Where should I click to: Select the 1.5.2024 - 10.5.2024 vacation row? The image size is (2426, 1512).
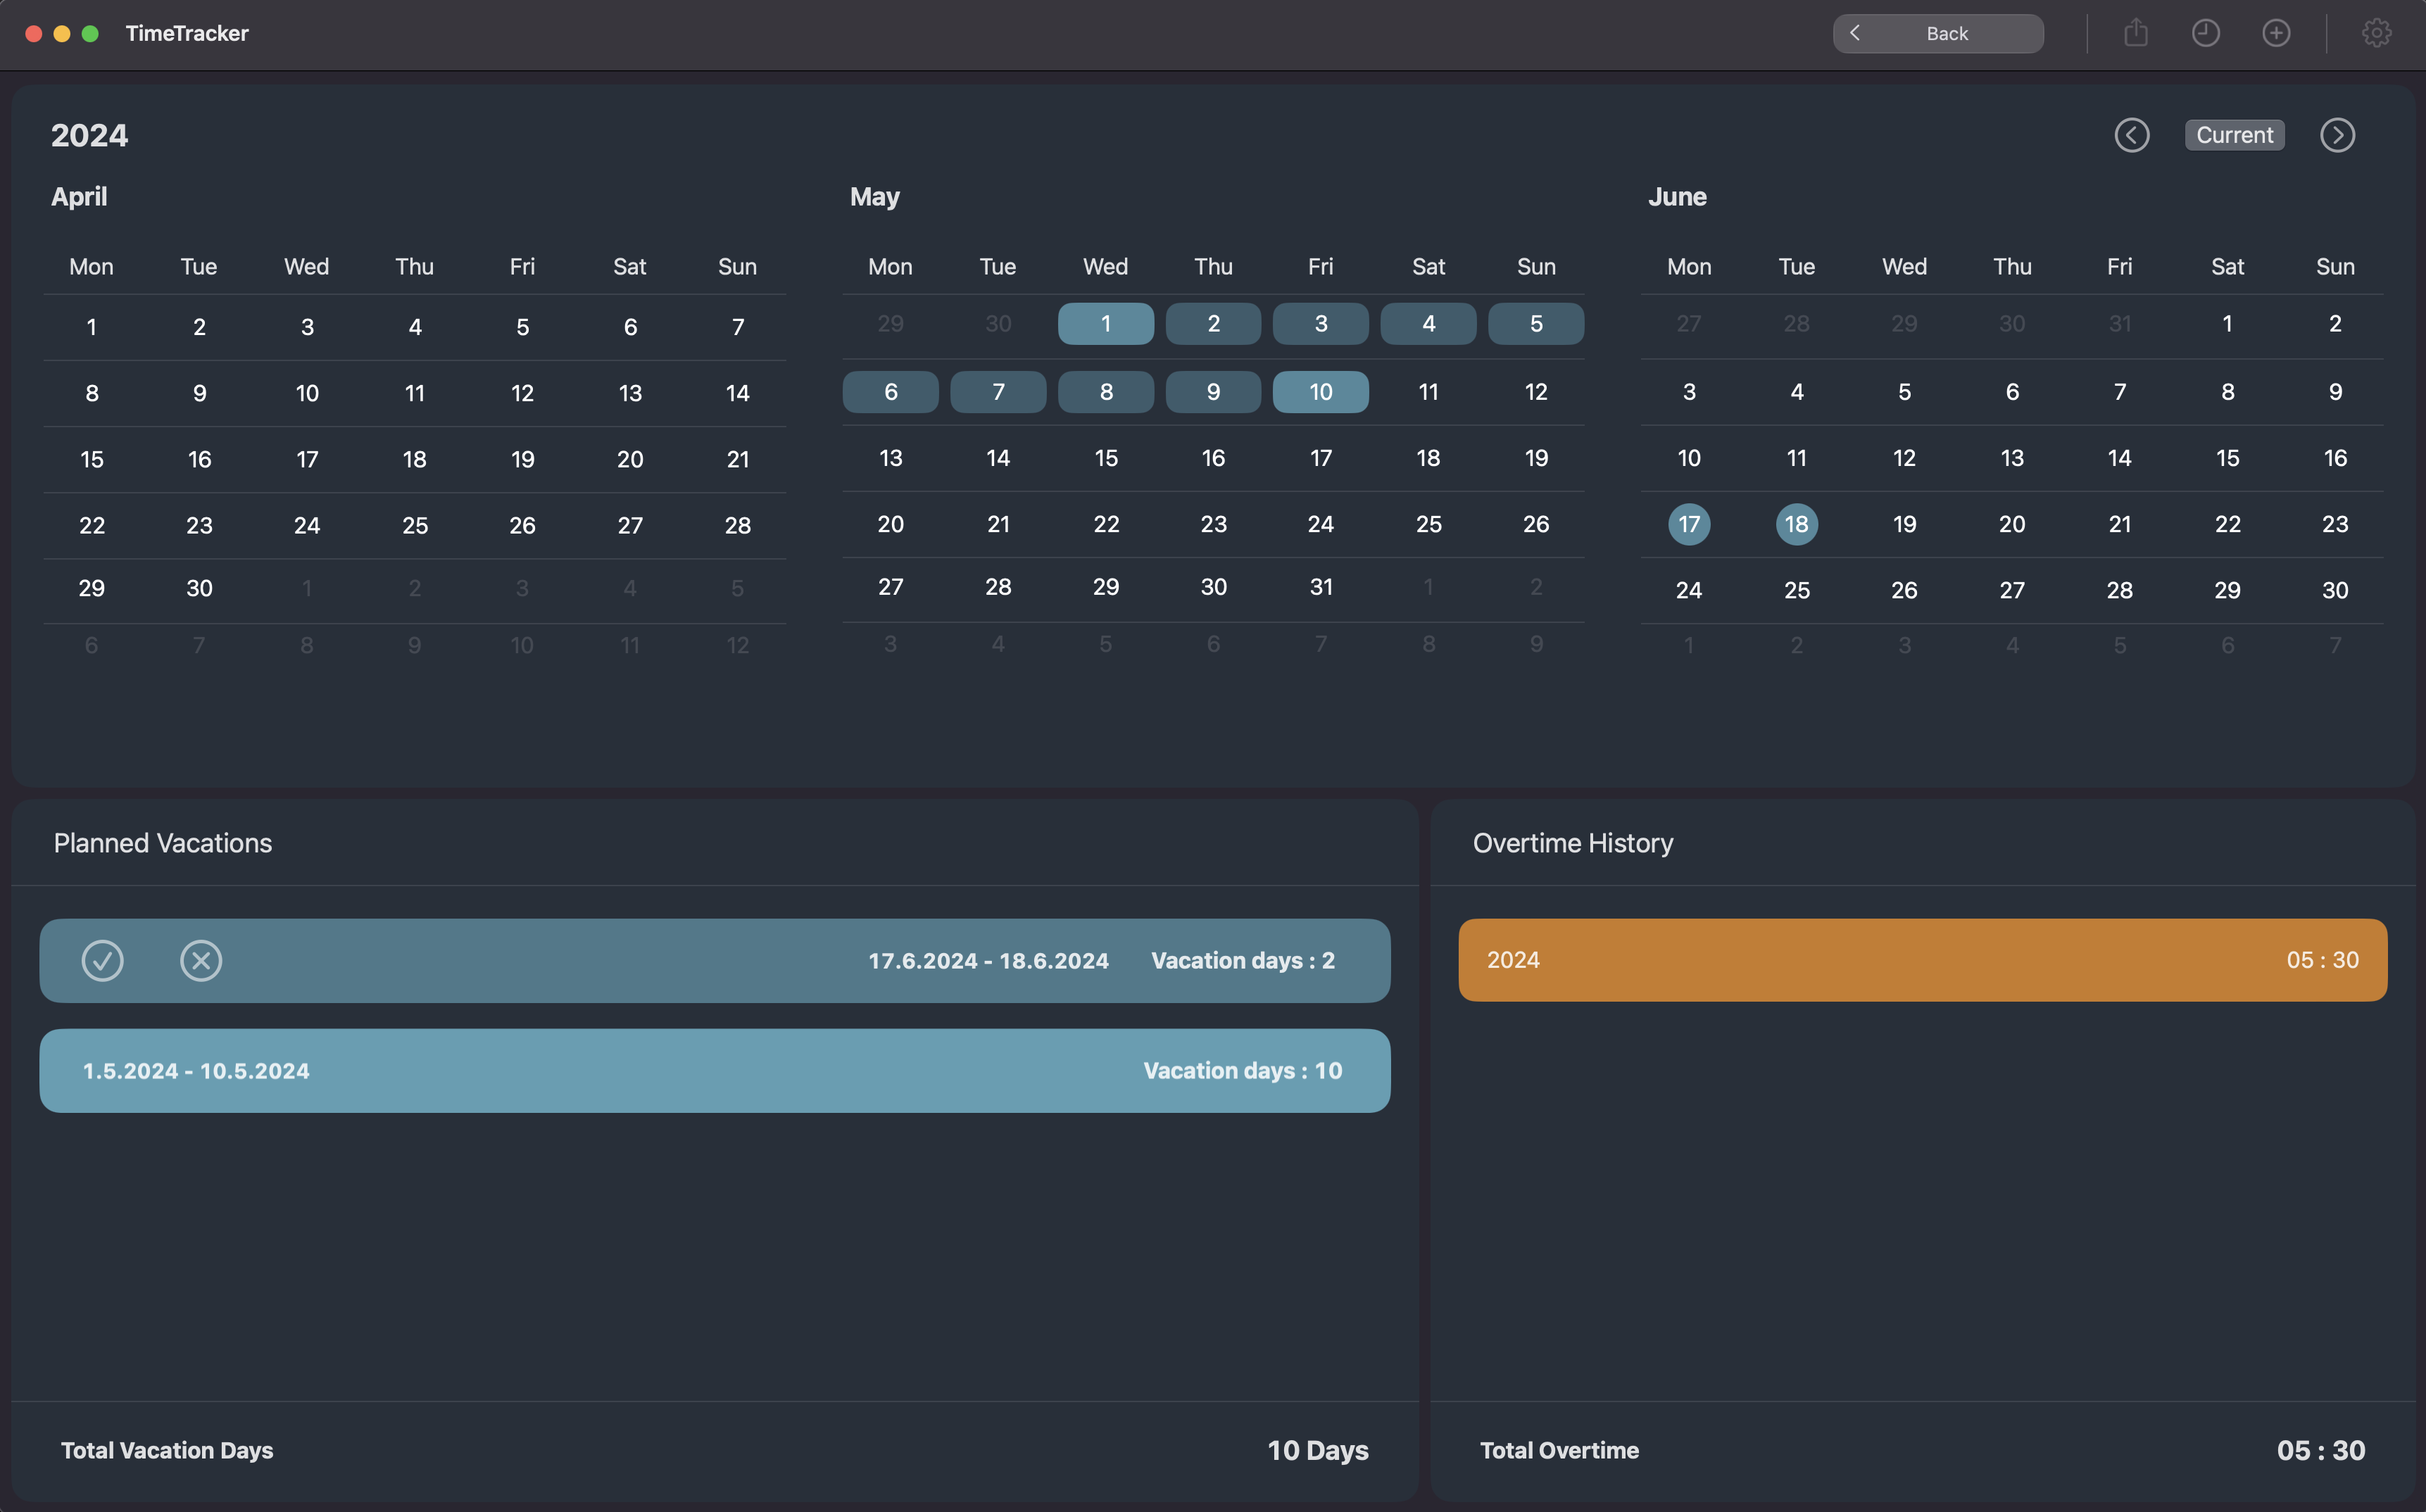pyautogui.click(x=715, y=1071)
